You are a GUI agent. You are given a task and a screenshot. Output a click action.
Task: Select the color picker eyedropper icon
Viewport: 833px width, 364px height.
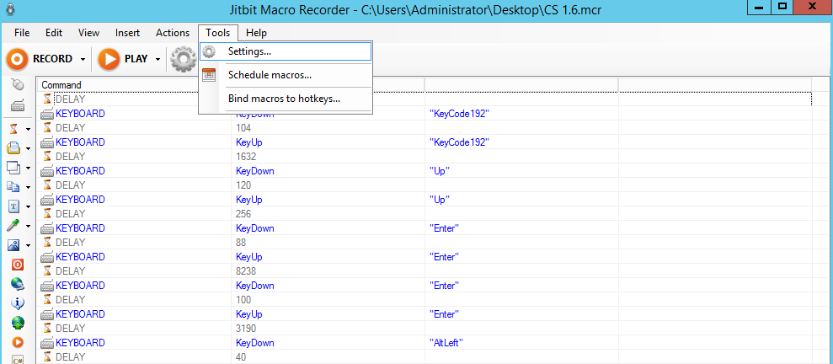(x=13, y=226)
